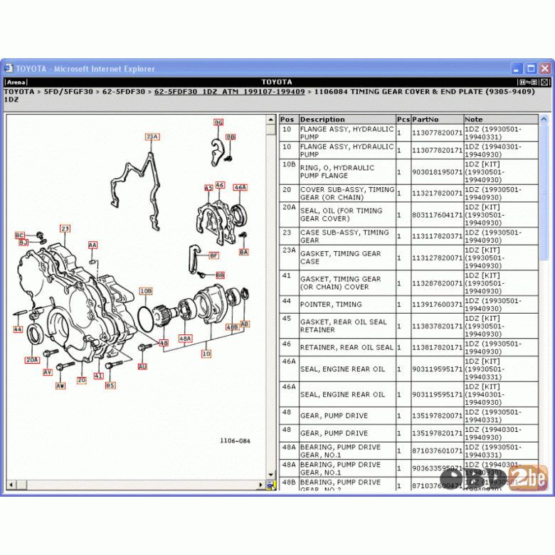Select callout AA on the diagram
This screenshot has width=555, height=555.
[x=92, y=245]
